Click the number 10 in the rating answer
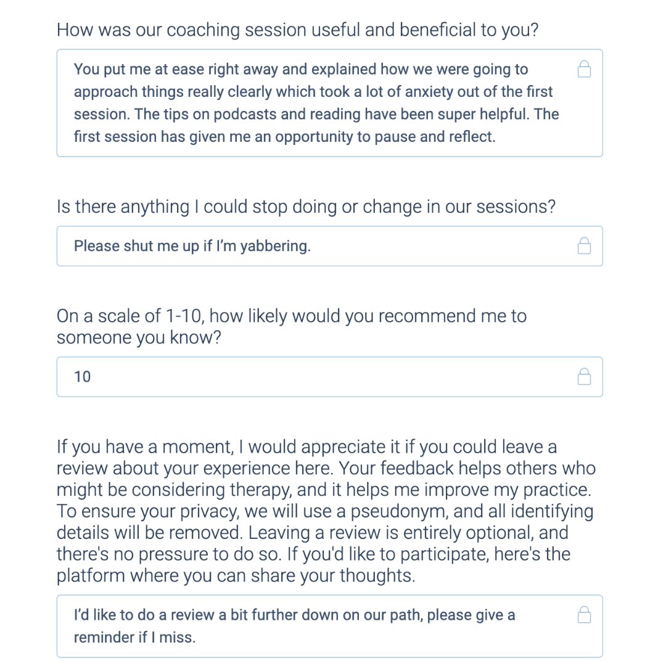Screen dimensions: 666x666 [83, 377]
